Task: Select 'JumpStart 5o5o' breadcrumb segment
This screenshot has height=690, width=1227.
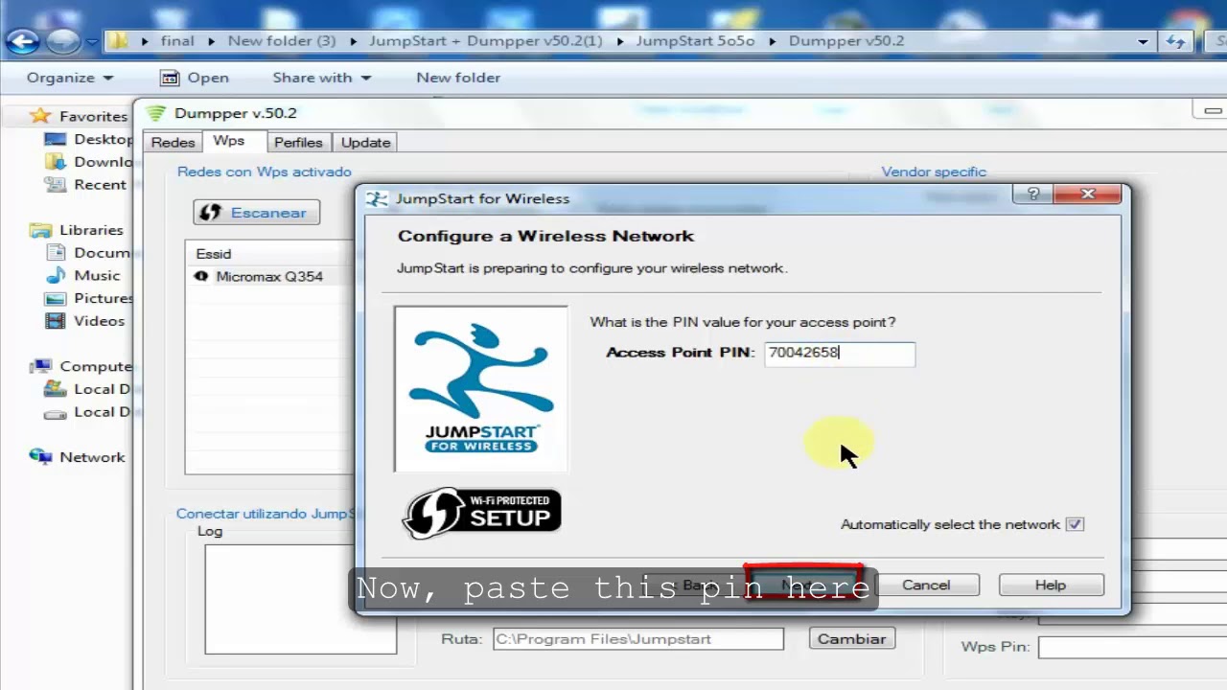Action: click(x=696, y=41)
